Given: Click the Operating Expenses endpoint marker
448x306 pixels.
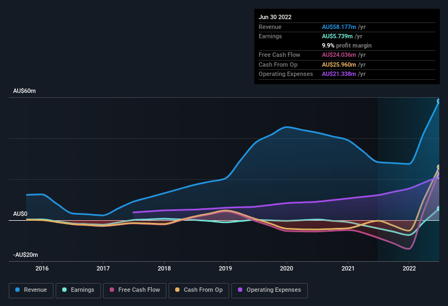Looking at the screenshot, I should 439,176.
